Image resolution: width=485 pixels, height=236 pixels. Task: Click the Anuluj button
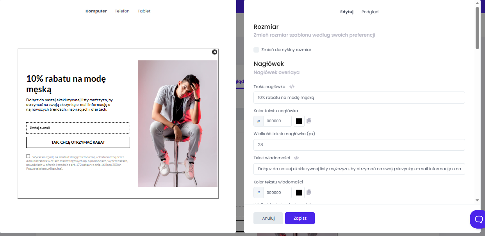coord(268,218)
